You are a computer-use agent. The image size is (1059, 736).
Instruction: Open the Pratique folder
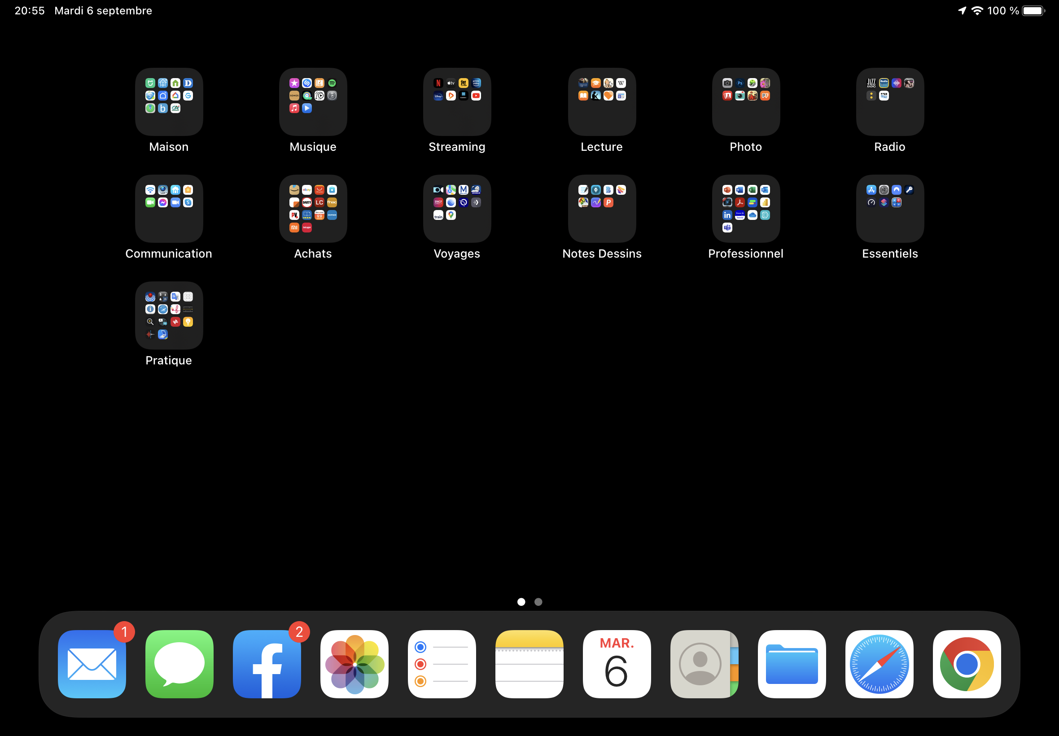pyautogui.click(x=169, y=315)
